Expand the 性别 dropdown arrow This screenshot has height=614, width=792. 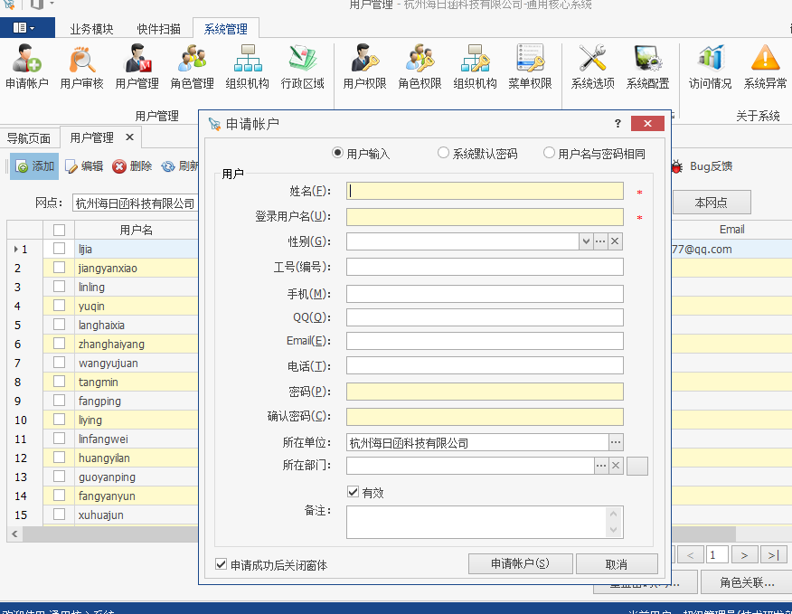pyautogui.click(x=586, y=241)
